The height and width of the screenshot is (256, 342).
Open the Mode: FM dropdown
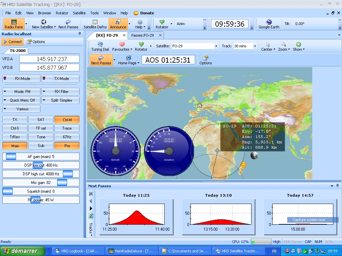click(21, 92)
